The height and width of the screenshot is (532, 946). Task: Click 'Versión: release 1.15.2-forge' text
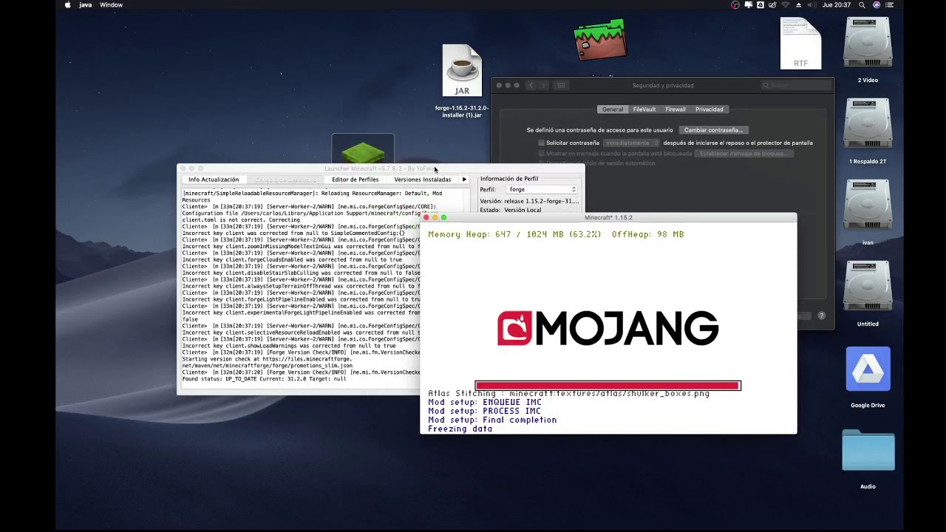(x=529, y=201)
